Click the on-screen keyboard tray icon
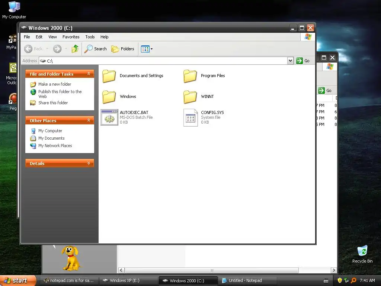381x286 pixels. point(326,281)
